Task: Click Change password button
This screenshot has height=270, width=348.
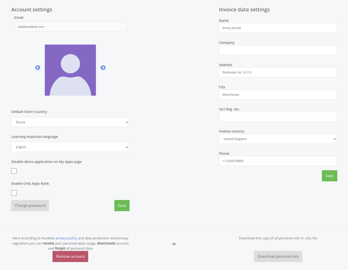Action: pyautogui.click(x=30, y=206)
